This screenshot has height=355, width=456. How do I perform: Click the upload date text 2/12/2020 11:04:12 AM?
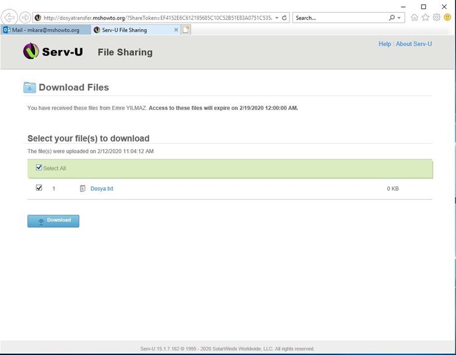coord(125,151)
